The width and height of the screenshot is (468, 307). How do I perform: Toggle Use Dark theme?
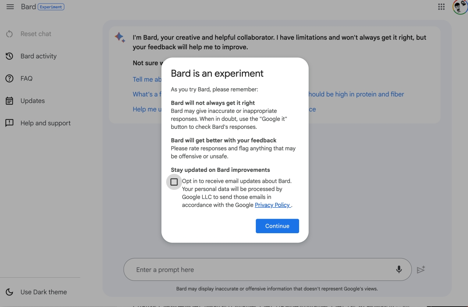[x=43, y=292]
